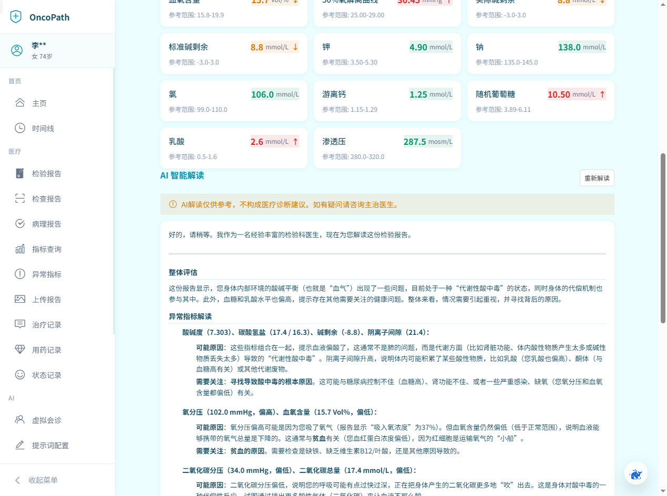The height and width of the screenshot is (496, 667).
Task: Click the AI 智能解读 heading
Action: [x=182, y=175]
